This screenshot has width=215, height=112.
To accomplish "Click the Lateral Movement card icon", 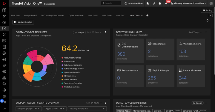I will pos(180,70).
